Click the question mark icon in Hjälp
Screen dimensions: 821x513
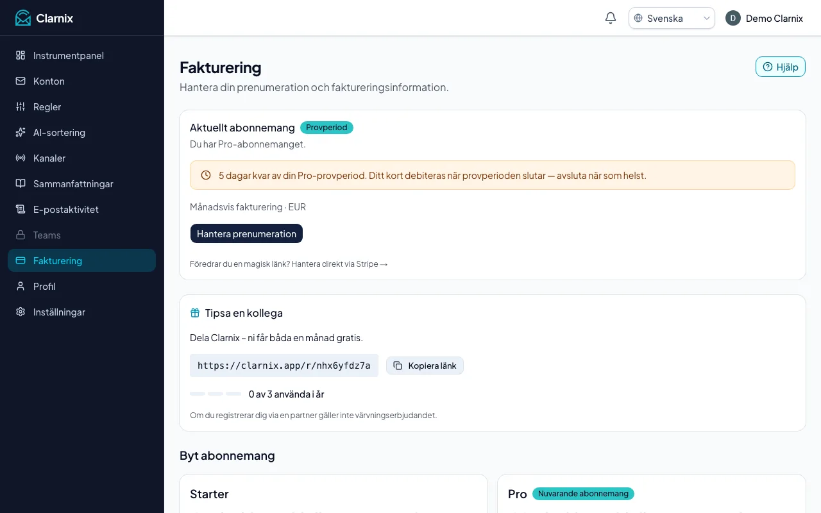click(x=768, y=67)
